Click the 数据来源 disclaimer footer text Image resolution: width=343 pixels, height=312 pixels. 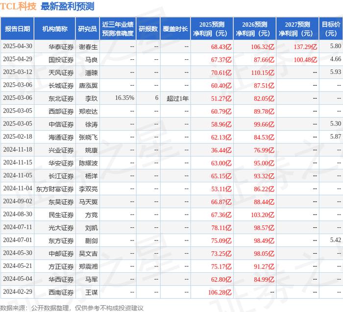(x=72, y=308)
